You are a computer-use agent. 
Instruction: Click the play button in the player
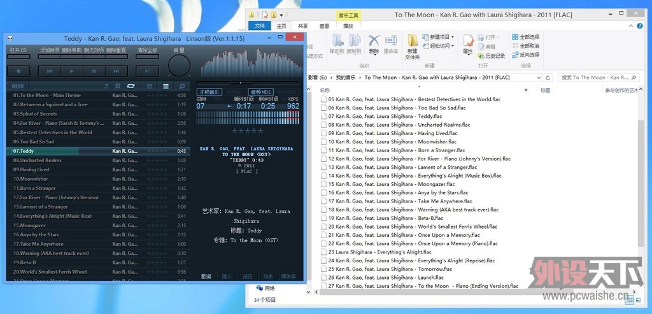tap(72, 71)
